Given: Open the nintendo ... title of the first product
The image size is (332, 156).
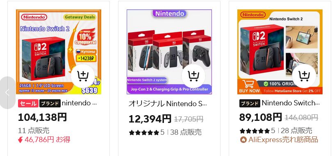Looking at the screenshot, I should (79, 103).
